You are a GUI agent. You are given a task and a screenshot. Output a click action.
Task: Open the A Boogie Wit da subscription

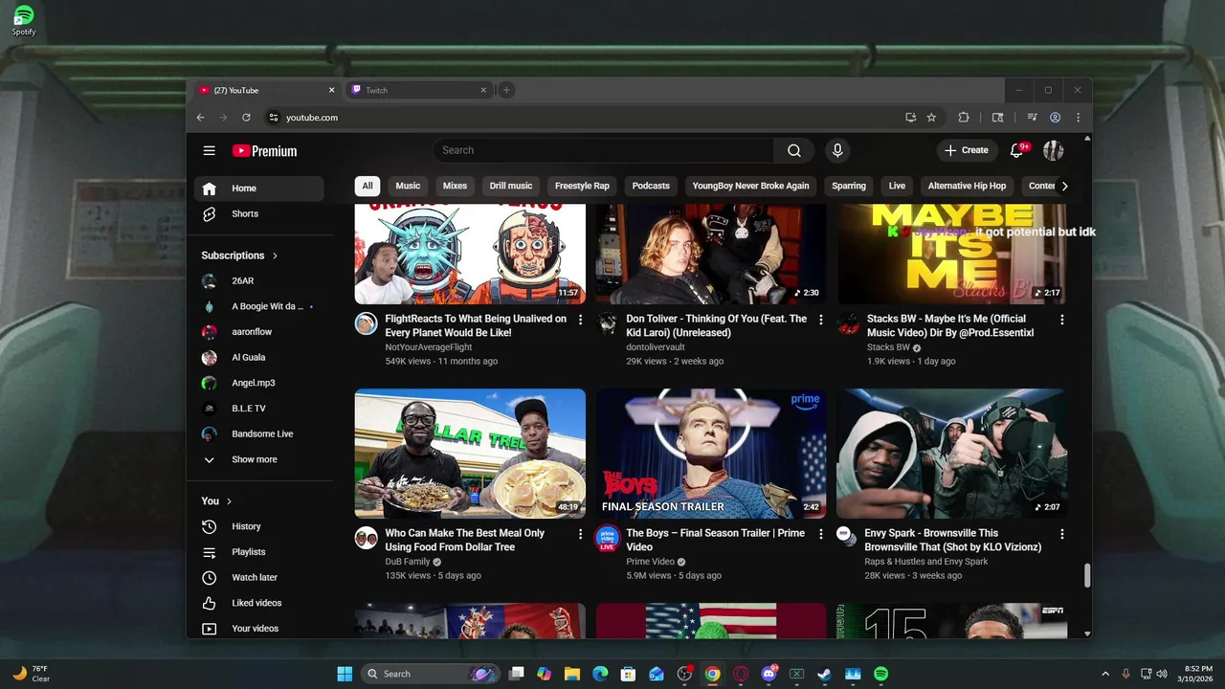(259, 306)
